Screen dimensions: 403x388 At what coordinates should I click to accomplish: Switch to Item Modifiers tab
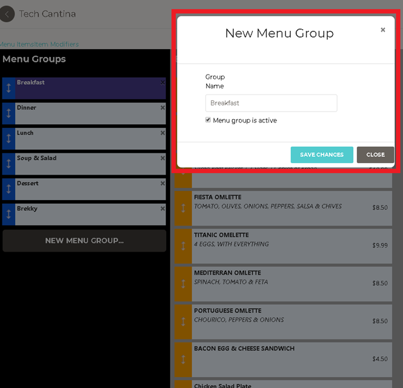(56, 44)
